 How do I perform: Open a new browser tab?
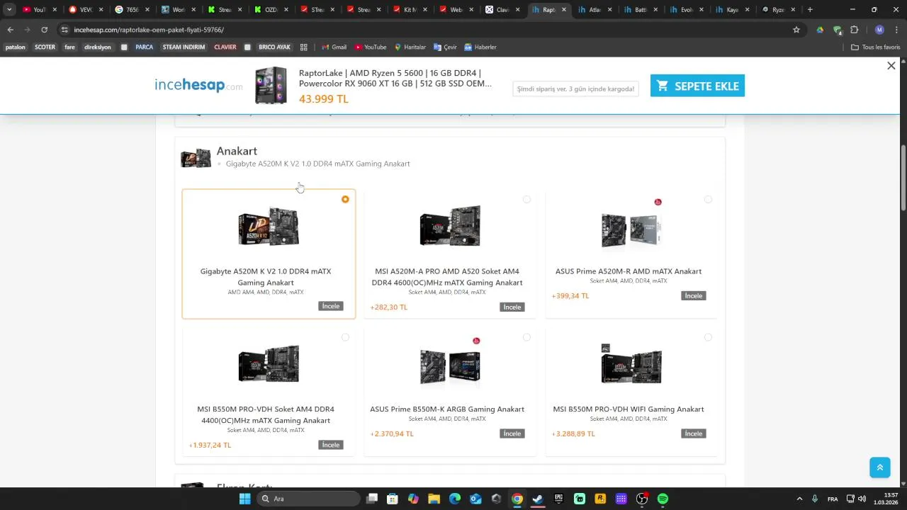810,10
